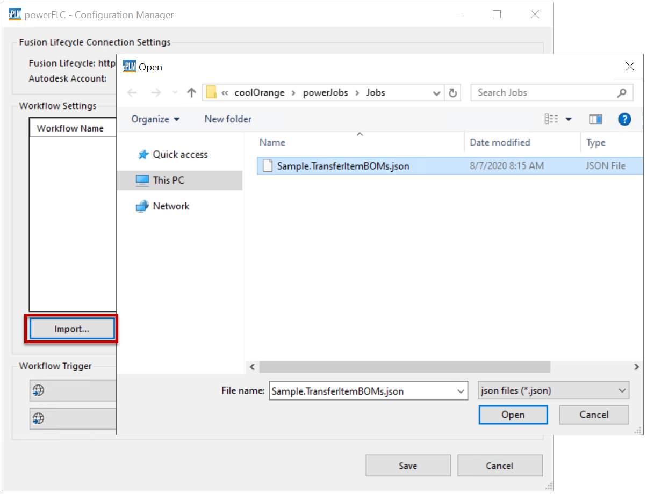
Task: Click the horizontal scrollbar right arrow
Action: point(636,367)
